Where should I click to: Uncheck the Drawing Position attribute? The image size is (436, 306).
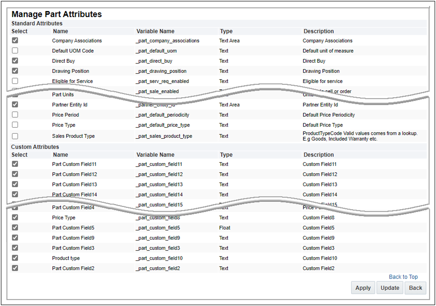pos(14,71)
